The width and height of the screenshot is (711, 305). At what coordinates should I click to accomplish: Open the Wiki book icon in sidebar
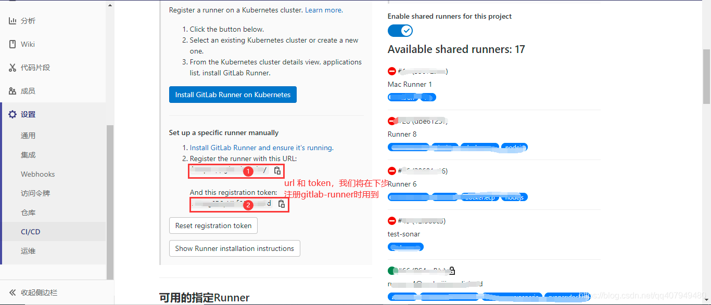(x=12, y=44)
